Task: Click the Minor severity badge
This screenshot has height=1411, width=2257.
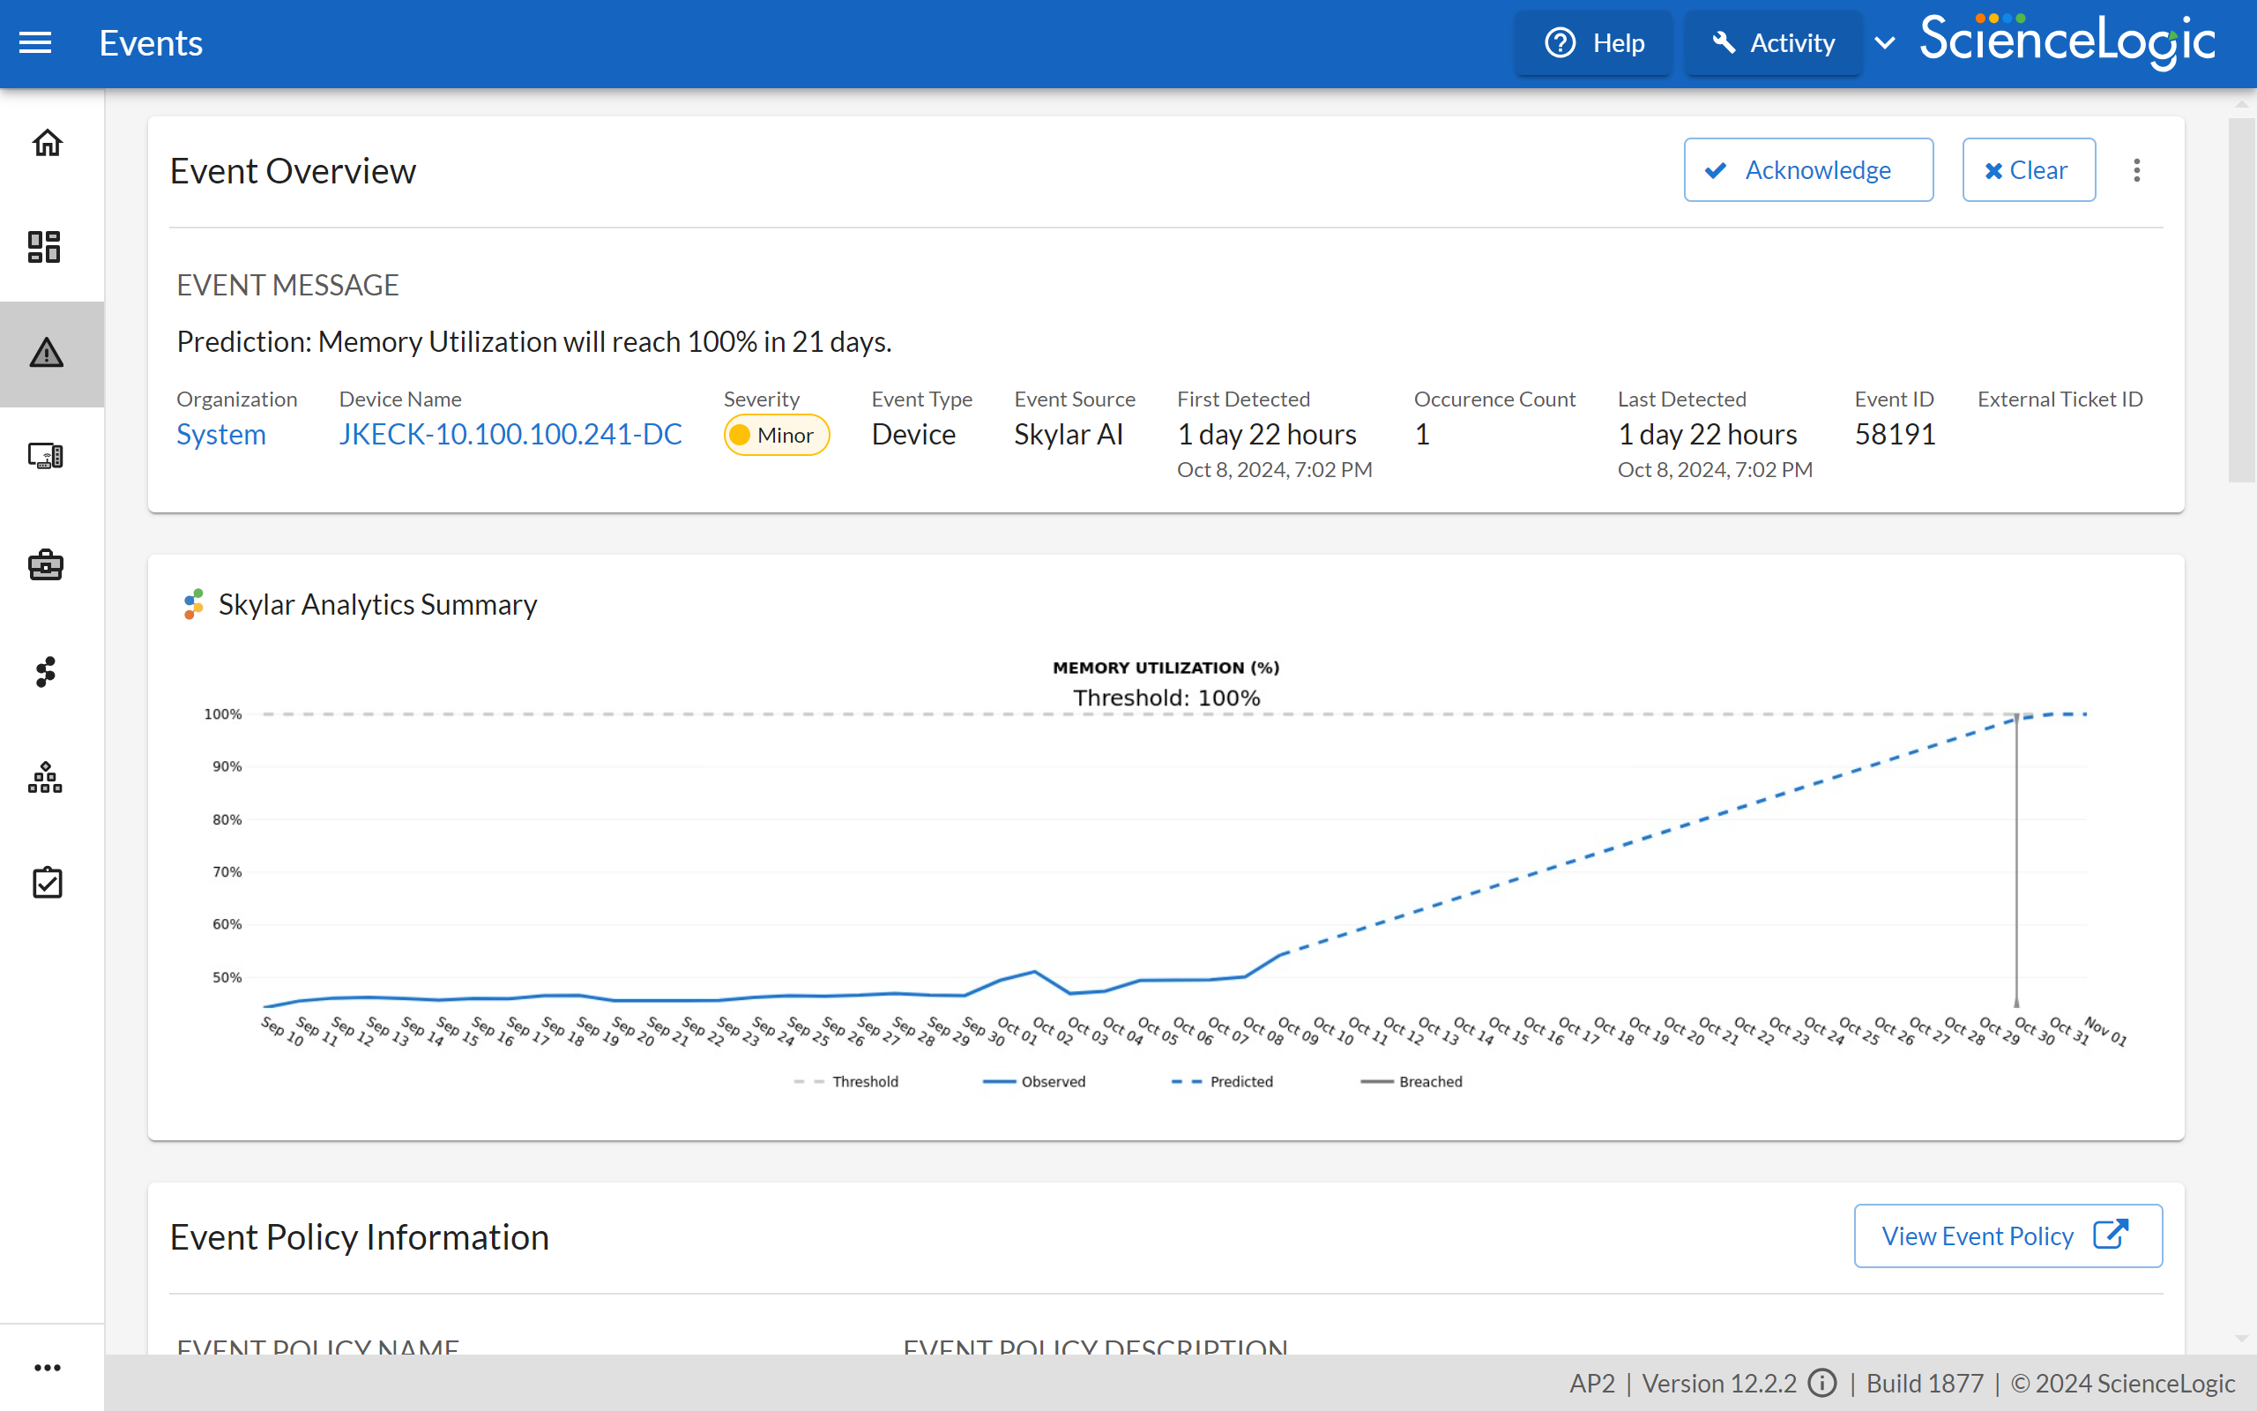Action: [776, 435]
